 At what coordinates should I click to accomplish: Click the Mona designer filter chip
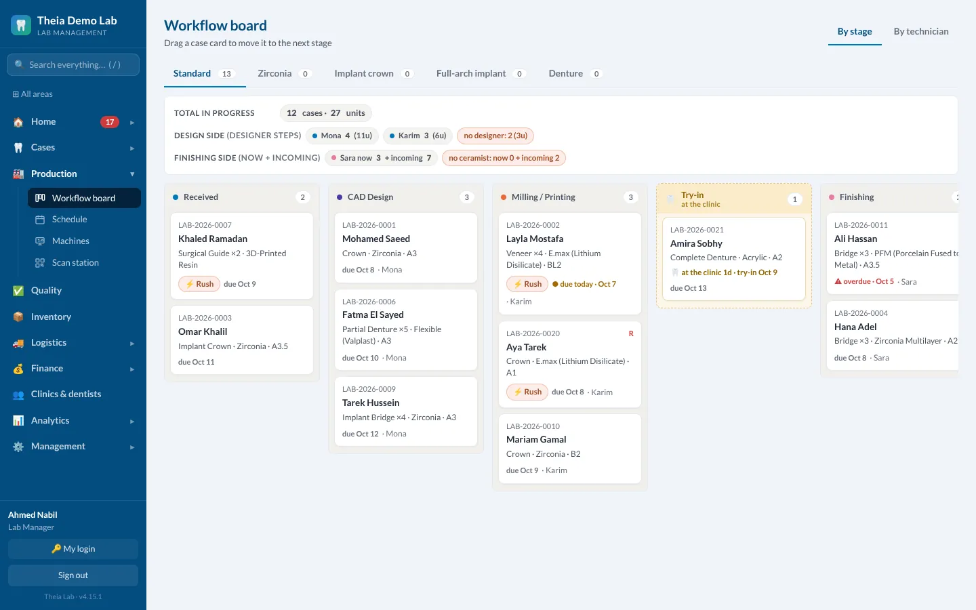click(342, 136)
